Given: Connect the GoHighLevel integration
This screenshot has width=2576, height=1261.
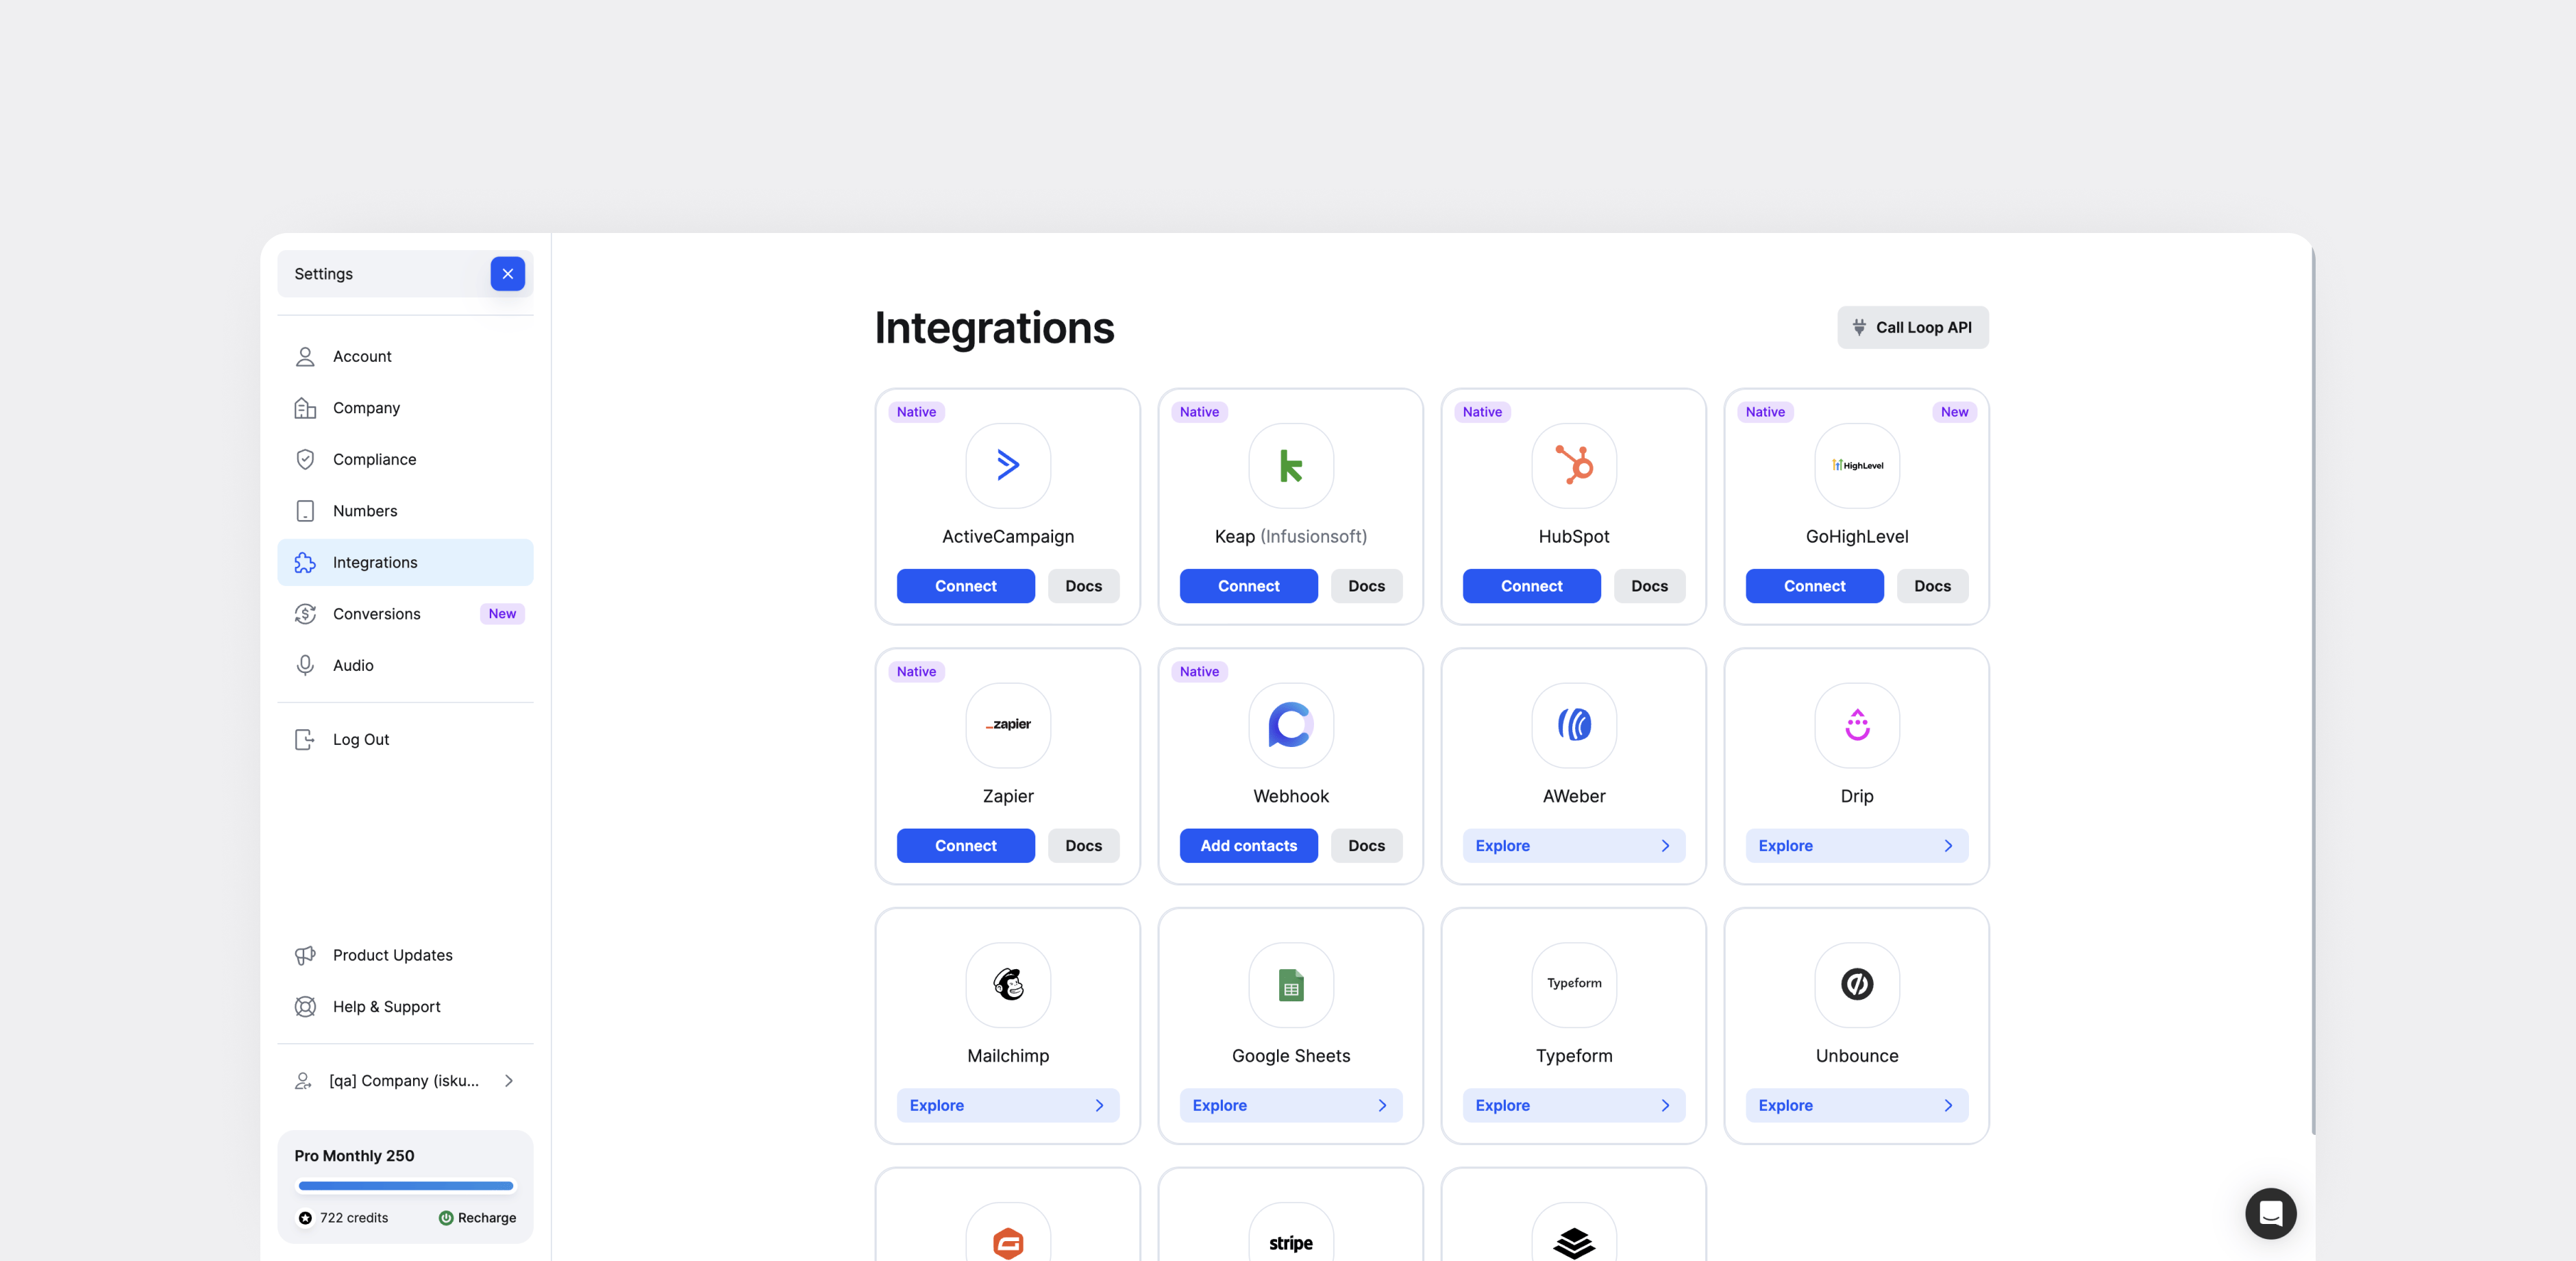Looking at the screenshot, I should click(1814, 586).
